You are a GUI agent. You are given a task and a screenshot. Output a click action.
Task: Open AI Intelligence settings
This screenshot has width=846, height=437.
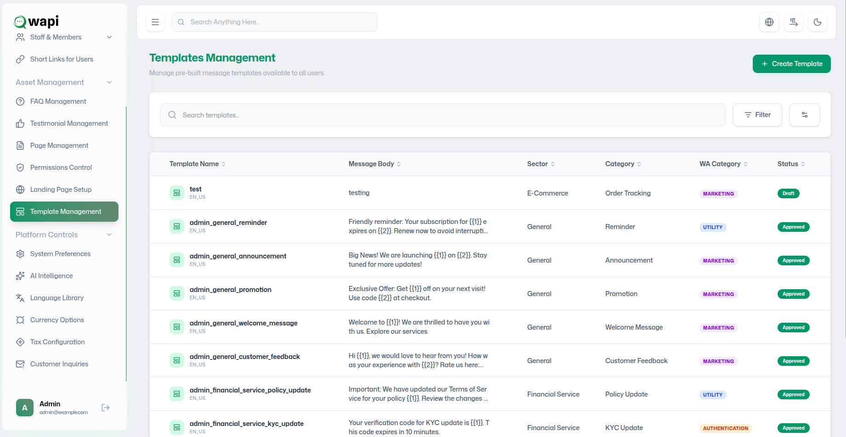[x=64, y=276]
